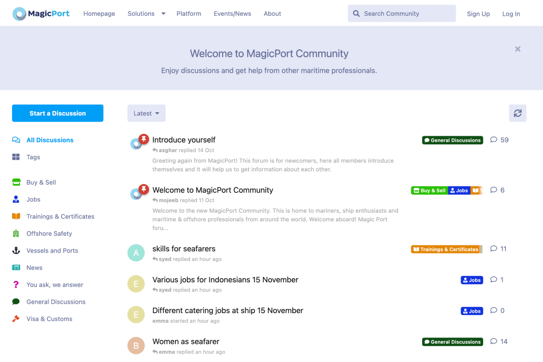Select the Buy & Sell sidebar icon
Image resolution: width=543 pixels, height=362 pixels.
coord(16,182)
